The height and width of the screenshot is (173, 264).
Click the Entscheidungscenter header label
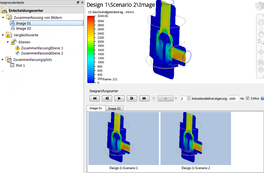coord(26,10)
